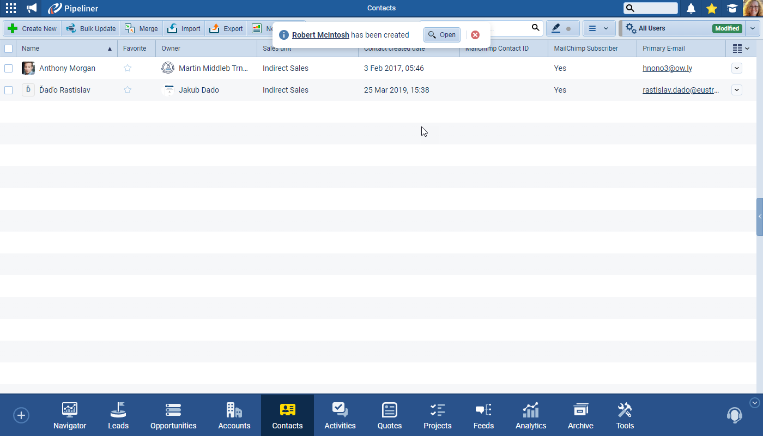This screenshot has height=436, width=763.
Task: Open the graduation cap learning icon
Action: tap(732, 8)
